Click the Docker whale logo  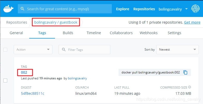(x=9, y=9)
